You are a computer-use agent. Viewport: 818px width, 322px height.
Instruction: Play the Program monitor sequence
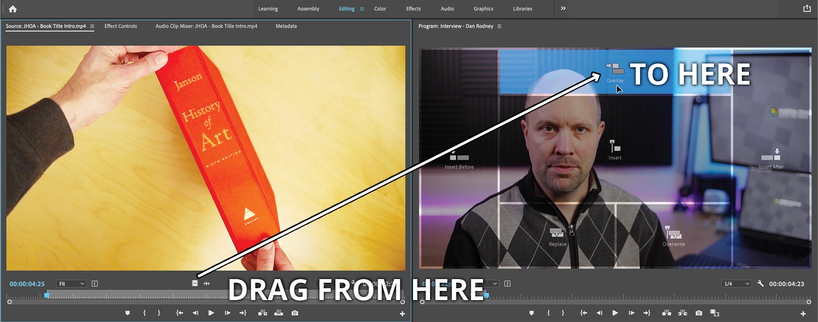coord(615,313)
